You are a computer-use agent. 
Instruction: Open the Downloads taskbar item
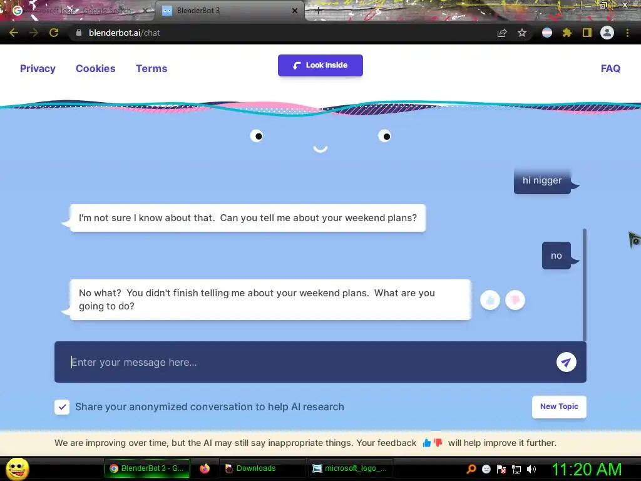tap(262, 468)
